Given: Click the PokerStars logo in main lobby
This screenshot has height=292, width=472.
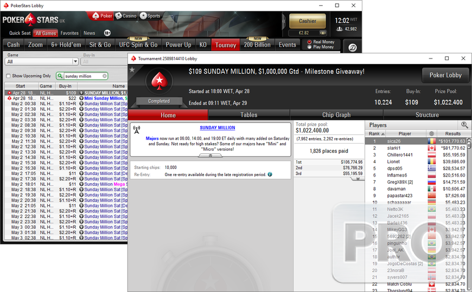Looking at the screenshot, I should pos(34,20).
